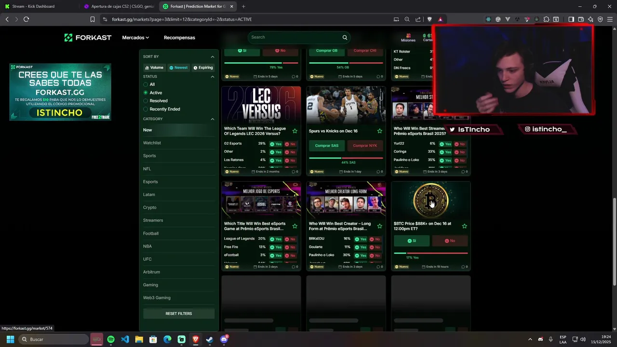Show hidden system tray icons
617x347 pixels.
point(530,339)
